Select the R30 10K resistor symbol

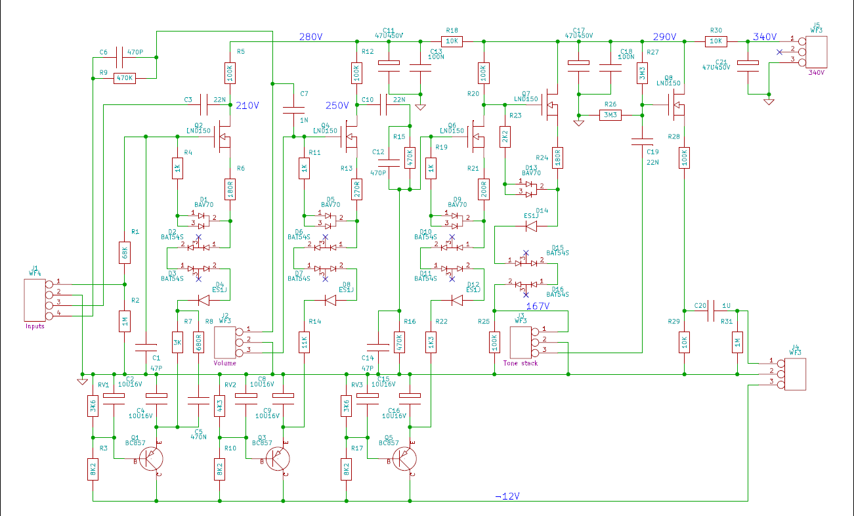coord(716,41)
